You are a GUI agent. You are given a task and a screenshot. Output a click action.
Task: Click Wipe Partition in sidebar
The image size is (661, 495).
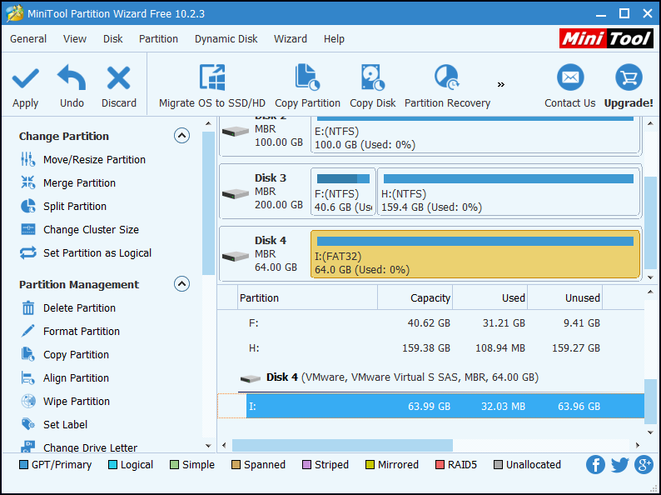tap(65, 402)
